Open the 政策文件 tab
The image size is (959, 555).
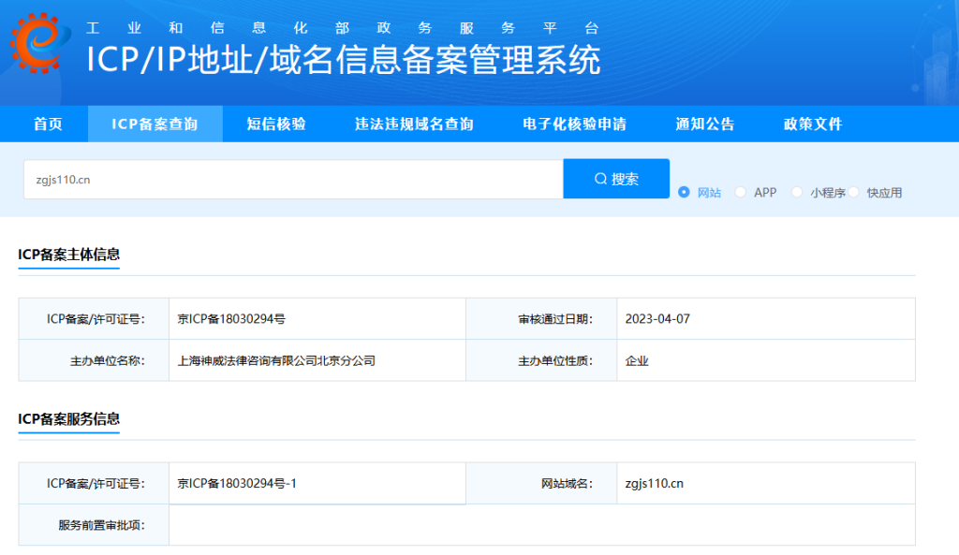tap(812, 124)
